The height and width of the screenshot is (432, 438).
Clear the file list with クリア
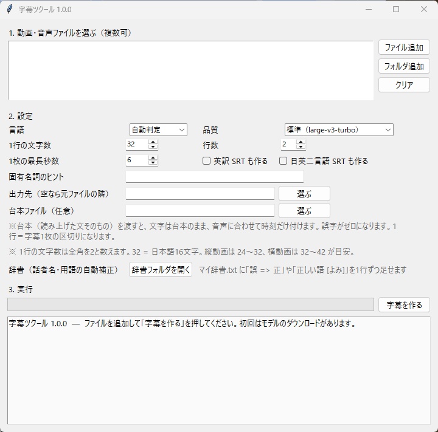pyautogui.click(x=404, y=85)
